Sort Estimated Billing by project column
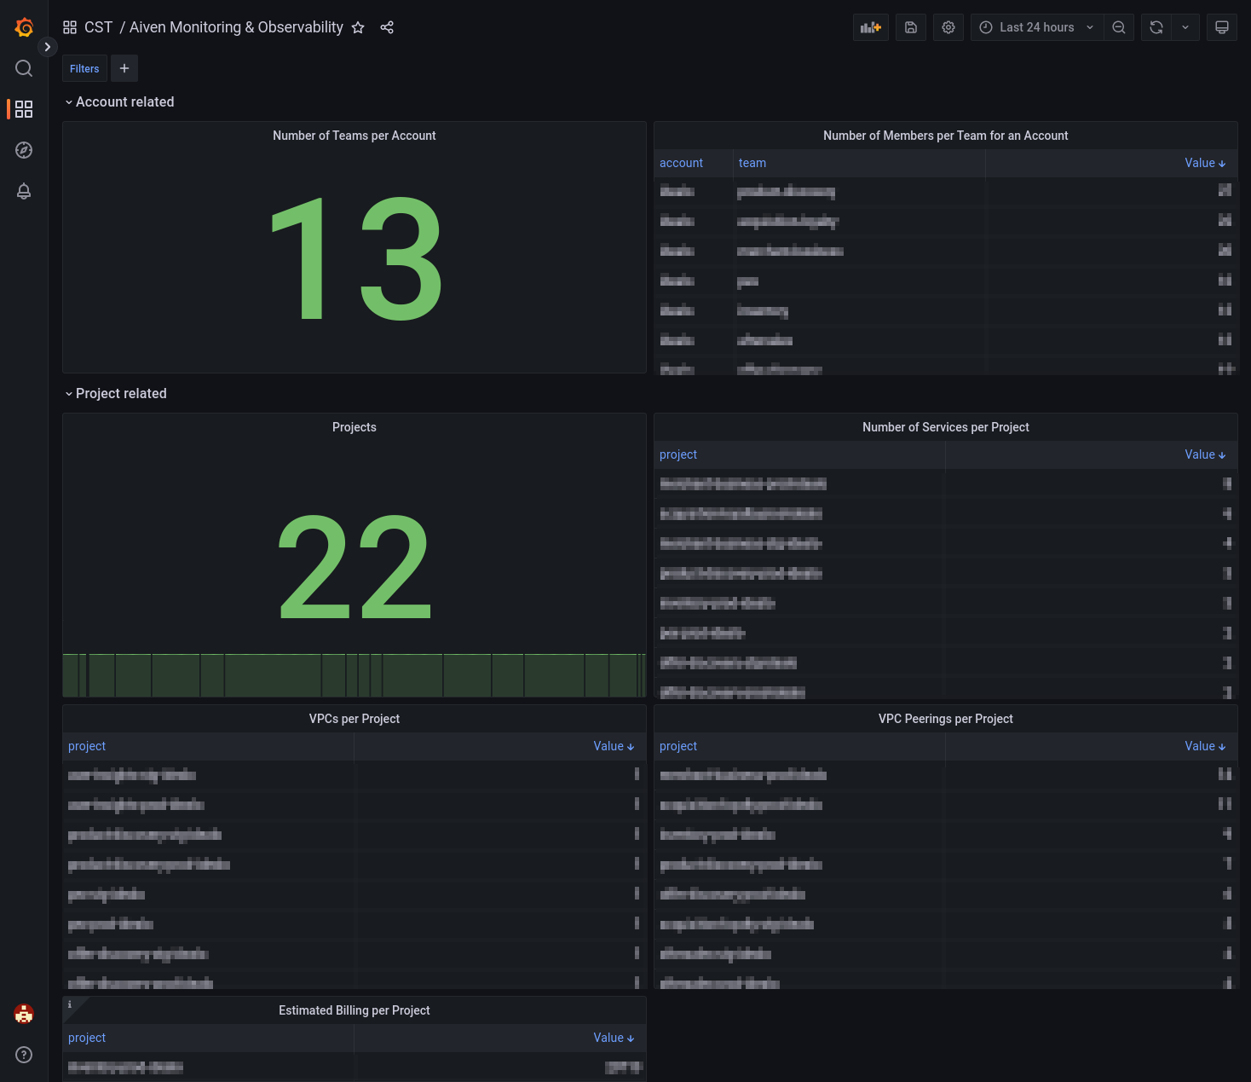This screenshot has height=1082, width=1251. [x=87, y=1038]
